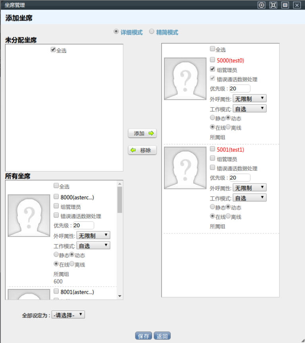
Task: Click the 返回 button
Action: [162, 336]
